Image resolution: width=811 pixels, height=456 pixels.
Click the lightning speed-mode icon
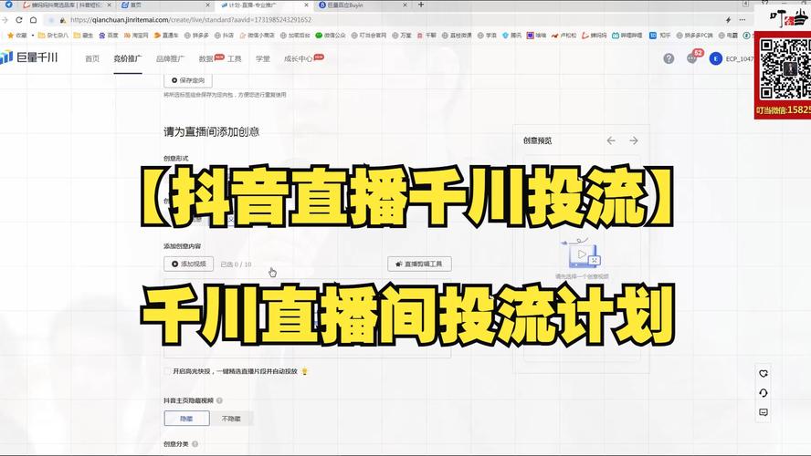point(728,20)
